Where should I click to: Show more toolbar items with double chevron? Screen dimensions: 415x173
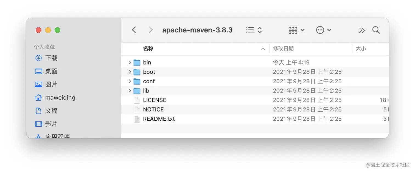pyautogui.click(x=362, y=30)
